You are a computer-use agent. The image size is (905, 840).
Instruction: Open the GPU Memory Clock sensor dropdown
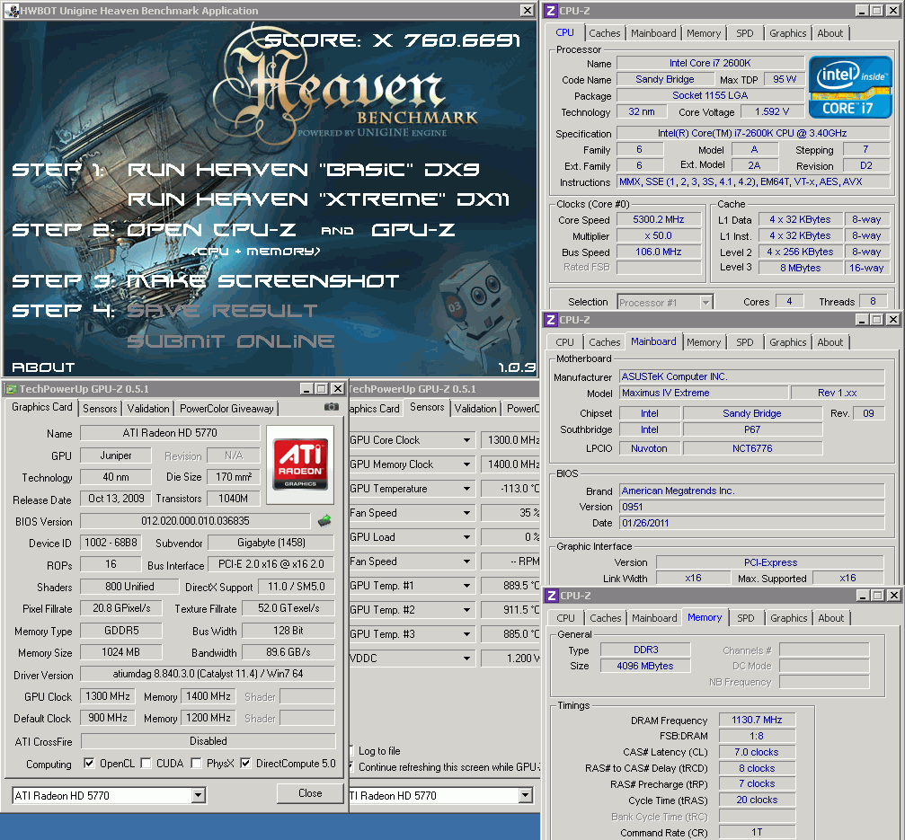466,464
